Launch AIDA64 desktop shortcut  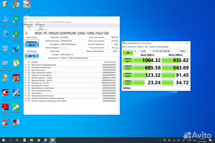tap(16, 79)
